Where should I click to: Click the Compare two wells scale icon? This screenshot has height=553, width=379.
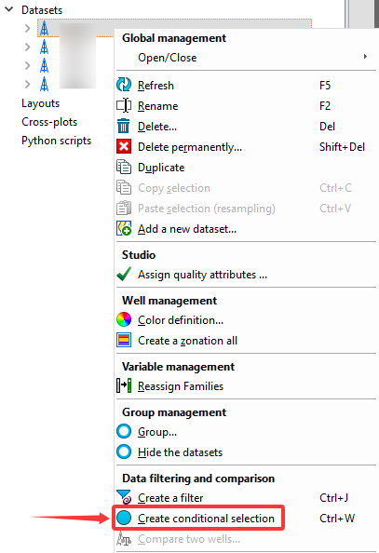pyautogui.click(x=124, y=538)
